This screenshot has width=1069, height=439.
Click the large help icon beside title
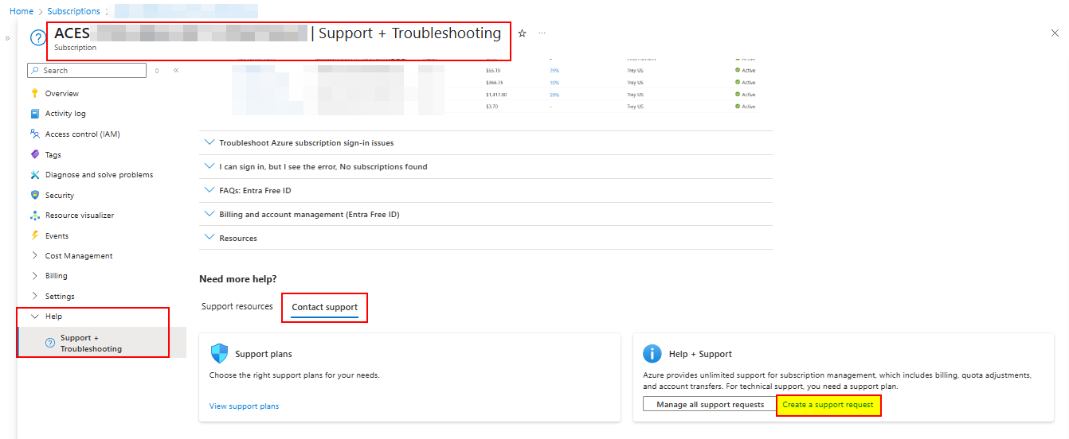[38, 38]
